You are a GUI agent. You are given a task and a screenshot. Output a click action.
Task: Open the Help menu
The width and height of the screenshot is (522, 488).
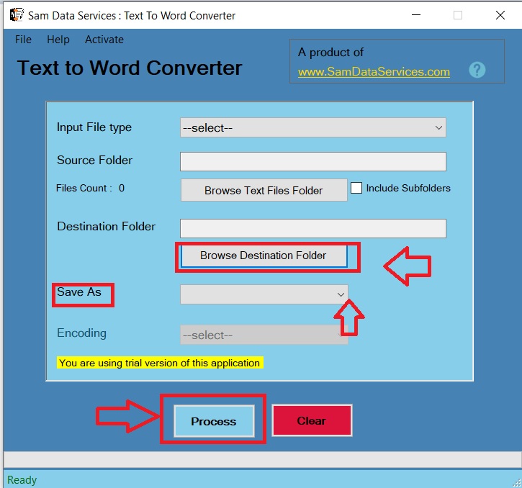pos(58,40)
